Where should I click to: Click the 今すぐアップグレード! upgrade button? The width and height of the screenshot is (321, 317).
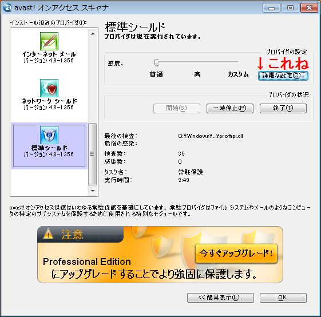[236, 253]
